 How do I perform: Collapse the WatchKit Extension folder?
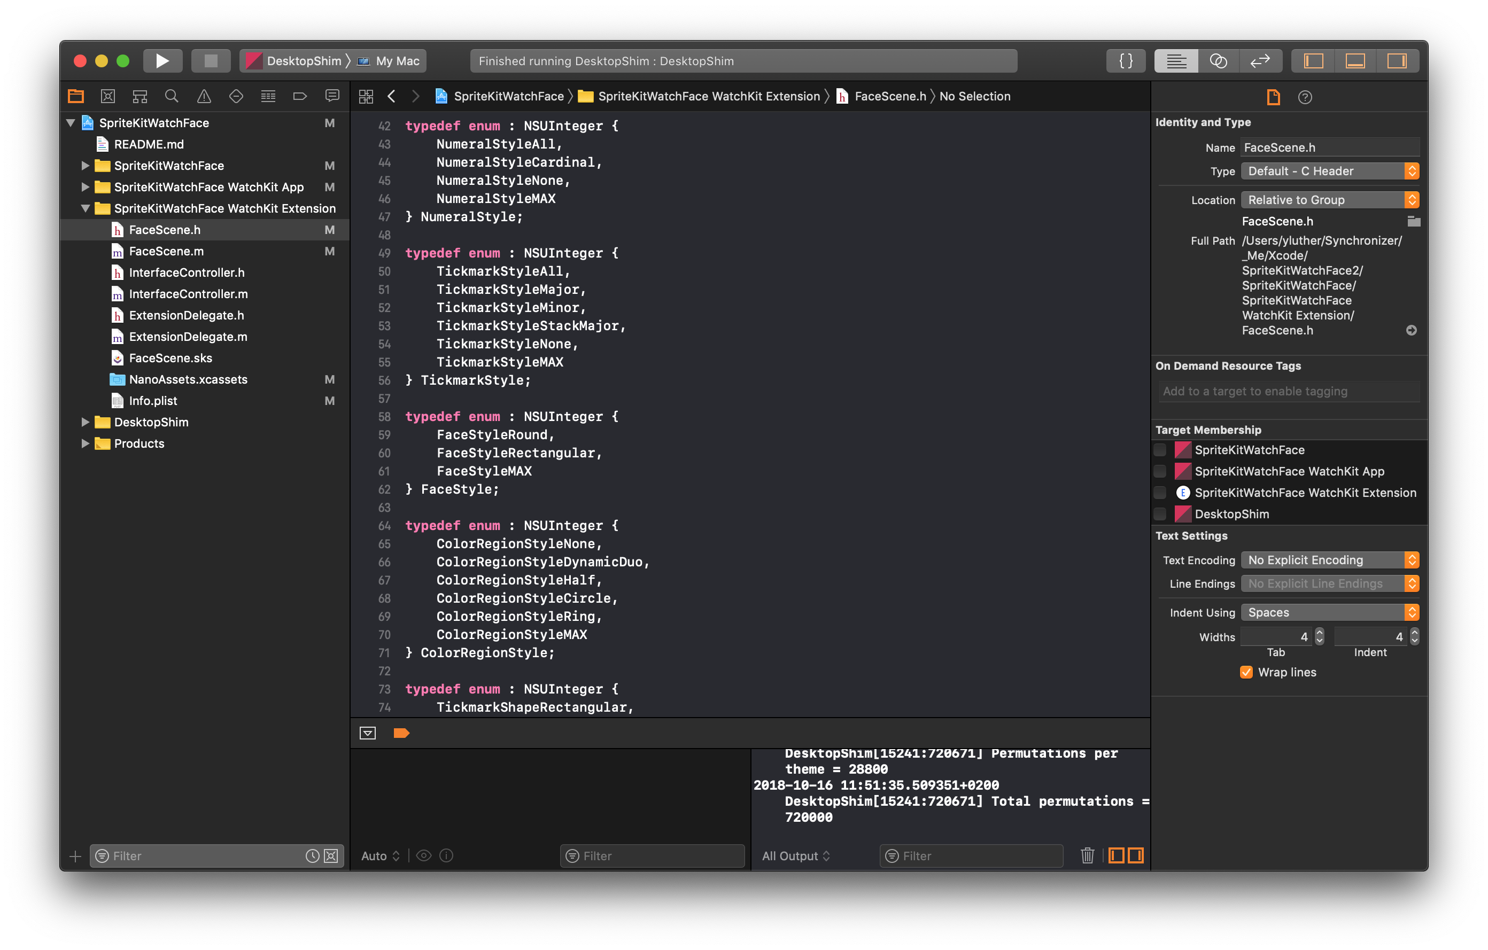click(x=86, y=208)
